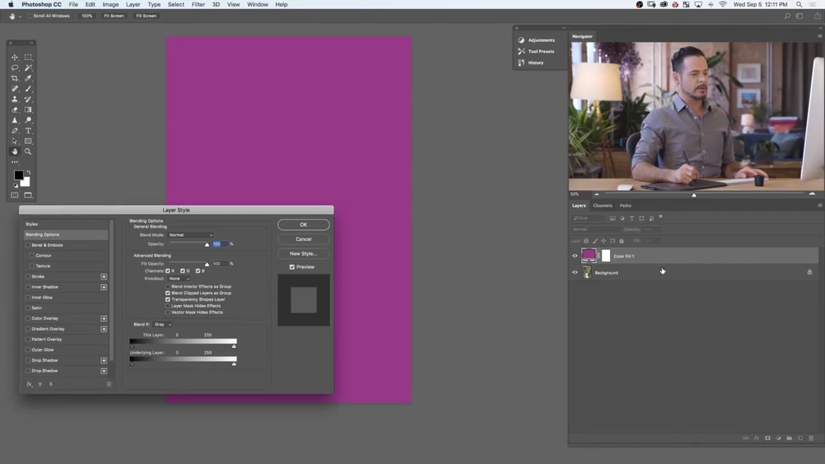825x464 pixels.
Task: Open the Kind filter dropdown in Layers
Action: pyautogui.click(x=588, y=218)
